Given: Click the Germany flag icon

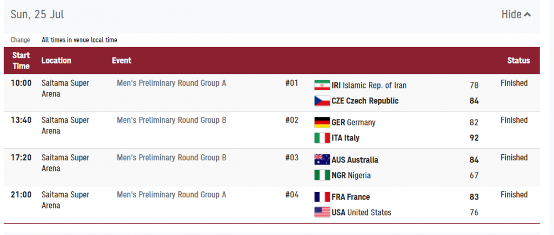Looking at the screenshot, I should [x=322, y=122].
